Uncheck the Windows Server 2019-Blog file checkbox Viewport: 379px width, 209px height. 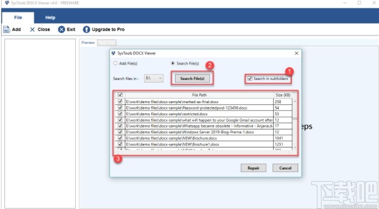(x=120, y=132)
